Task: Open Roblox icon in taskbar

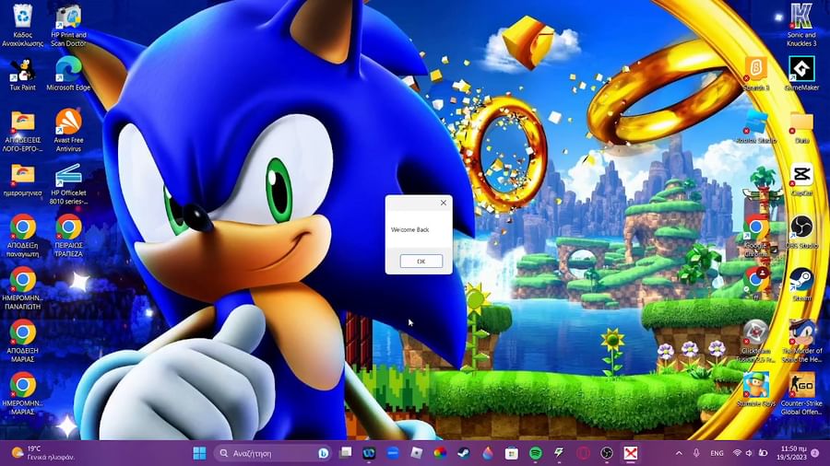Action: pyautogui.click(x=417, y=453)
